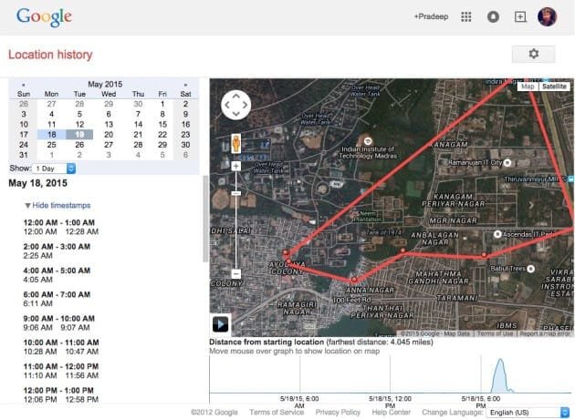Click Indian Institute of Technology Madras marker

368,141
